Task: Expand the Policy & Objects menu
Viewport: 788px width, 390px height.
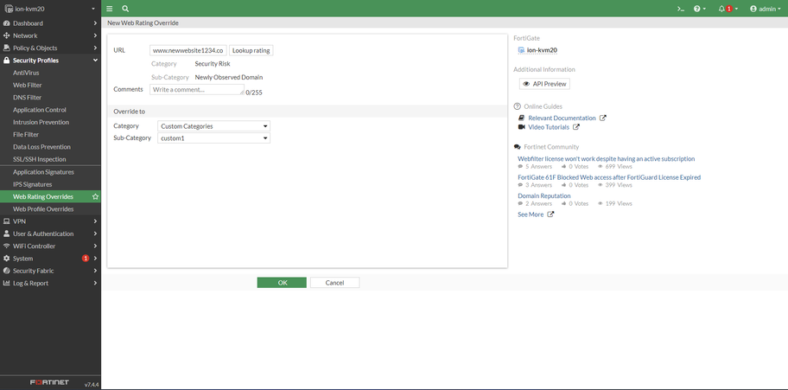Action: pyautogui.click(x=50, y=48)
